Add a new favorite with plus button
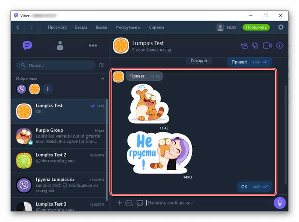 [48, 89]
